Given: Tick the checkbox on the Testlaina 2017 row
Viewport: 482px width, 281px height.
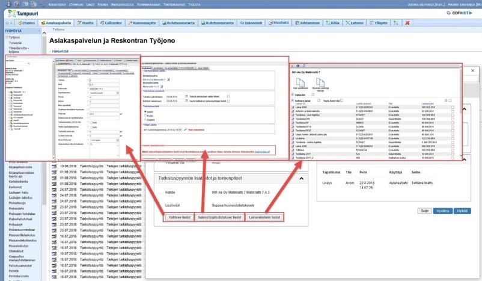Looking at the screenshot, I should click(x=453, y=153).
